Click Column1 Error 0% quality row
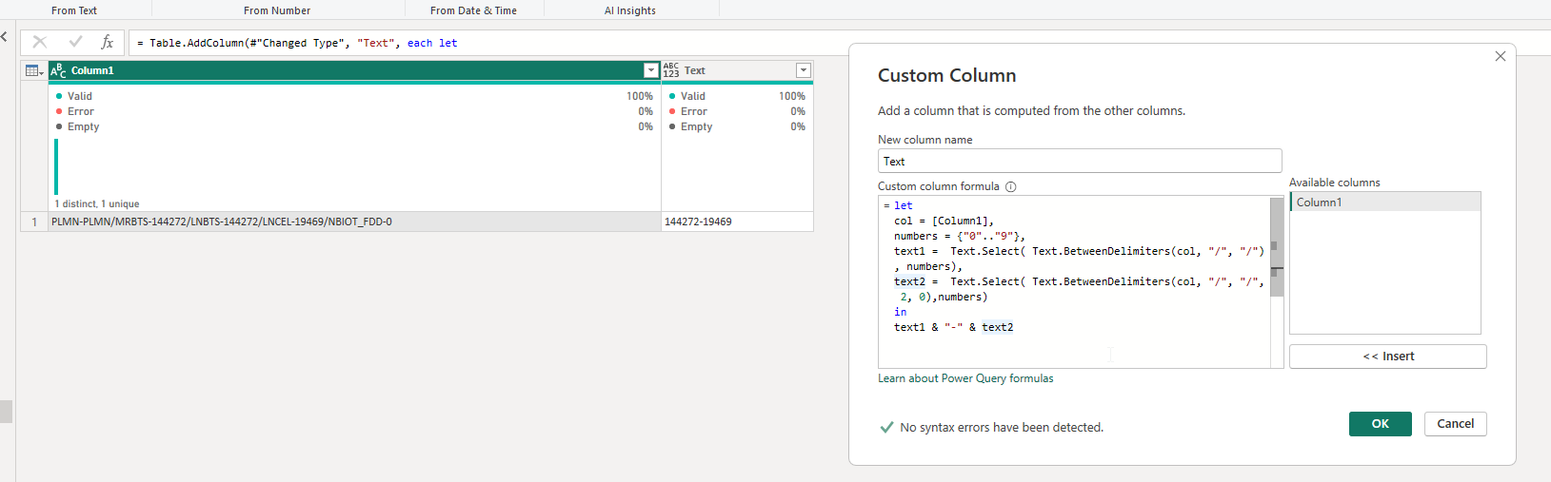 354,111
